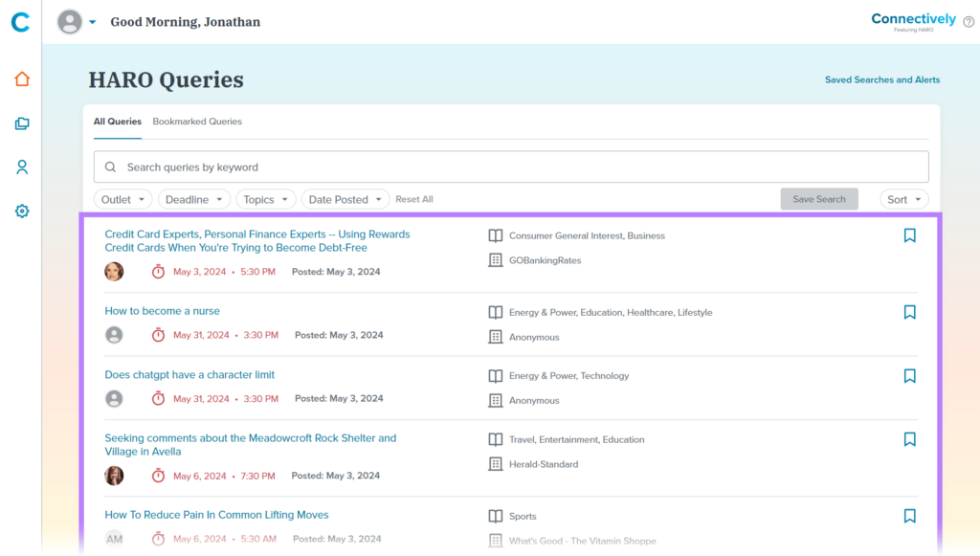Click the Connectively logo at top right
Image resolution: width=980 pixels, height=556 pixels.
[914, 22]
